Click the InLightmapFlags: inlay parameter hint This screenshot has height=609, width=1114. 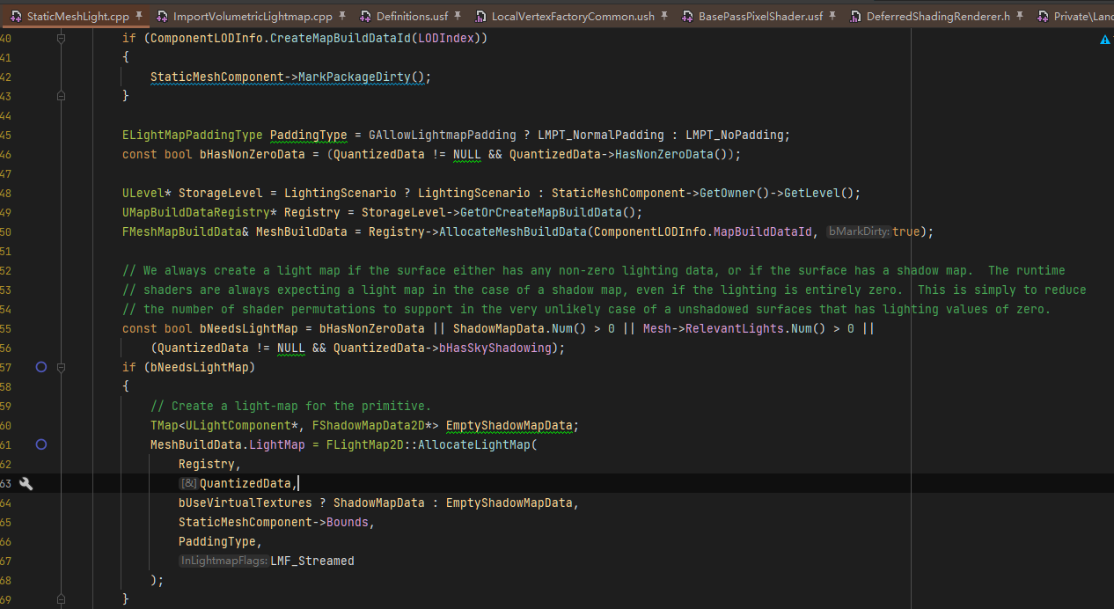[x=224, y=561]
